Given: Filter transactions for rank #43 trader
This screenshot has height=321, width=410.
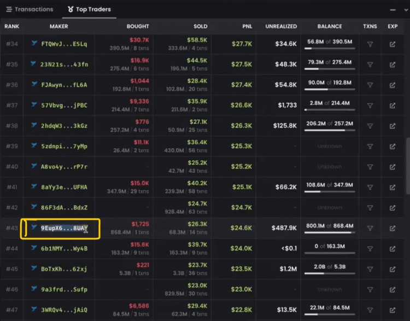Looking at the screenshot, I should (370, 228).
